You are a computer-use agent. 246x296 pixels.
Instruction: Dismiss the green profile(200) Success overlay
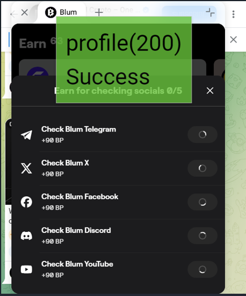(124, 60)
